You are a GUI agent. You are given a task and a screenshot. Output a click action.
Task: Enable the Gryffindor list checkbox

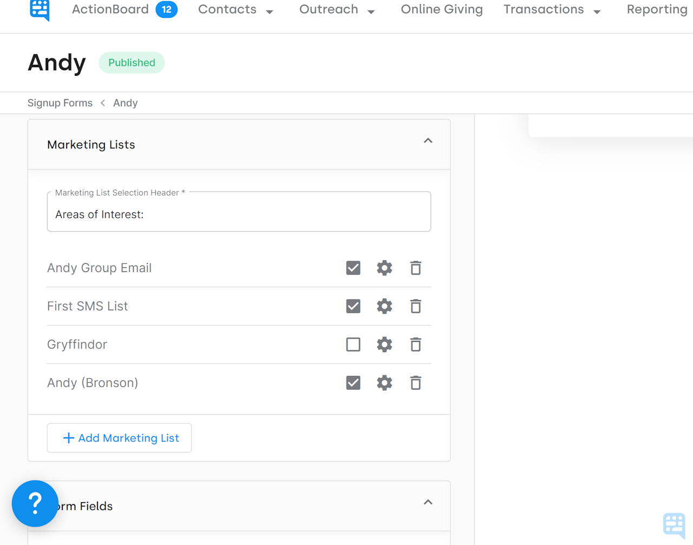point(353,345)
